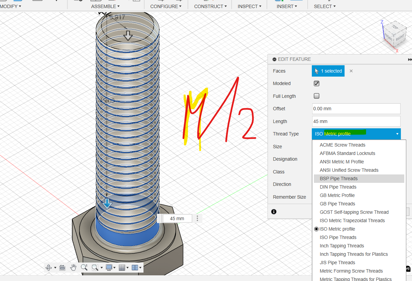Click the Grid and Snaps icon
Viewport: 412px width, 281px height.
pos(122,268)
